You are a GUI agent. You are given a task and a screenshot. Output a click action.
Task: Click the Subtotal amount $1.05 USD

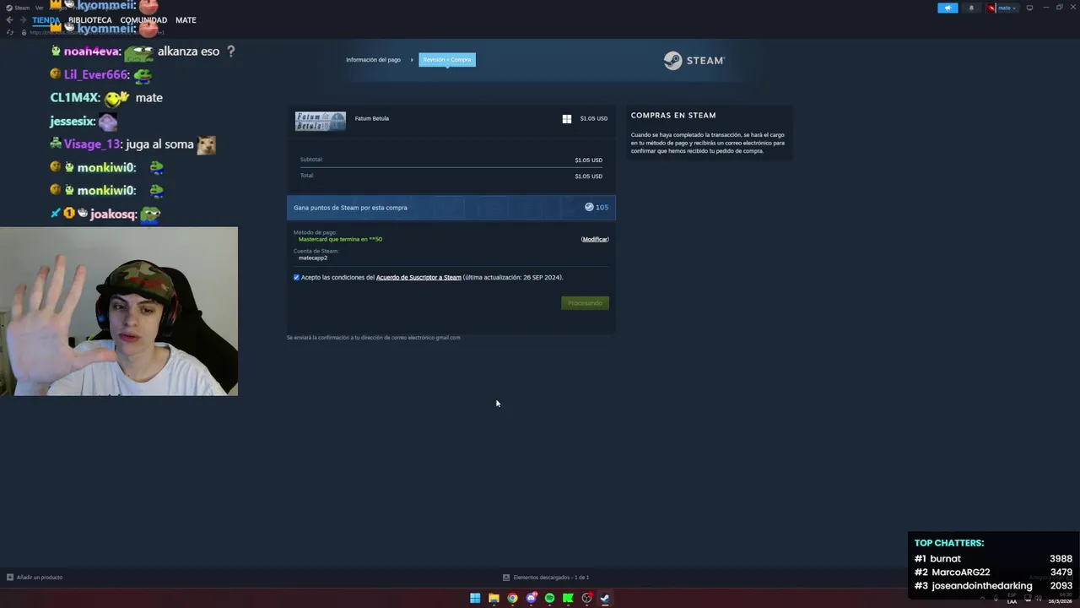click(588, 160)
